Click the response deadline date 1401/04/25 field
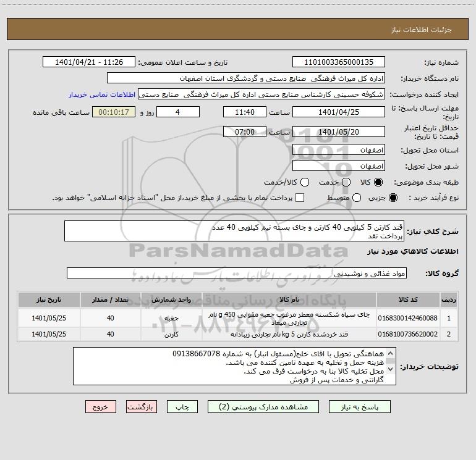The image size is (476, 460). [x=339, y=112]
